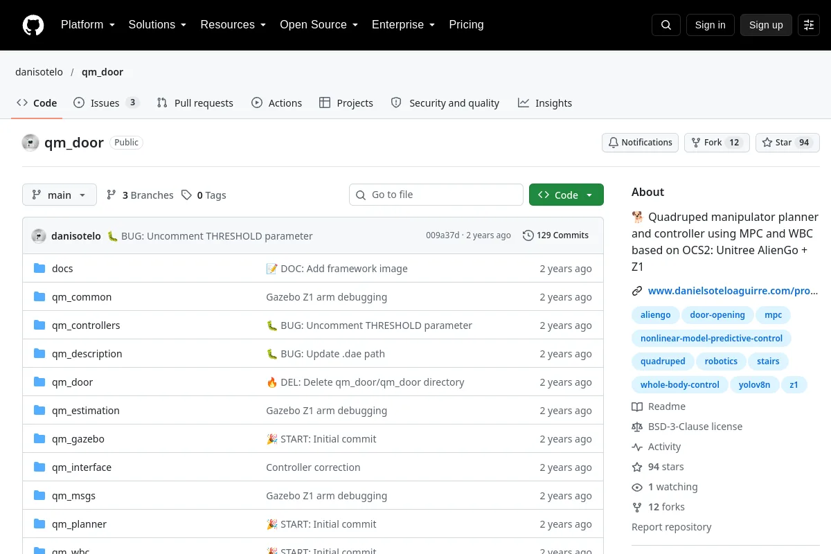831x554 pixels.
Task: Click the book icon beside Readme
Action: pos(637,406)
